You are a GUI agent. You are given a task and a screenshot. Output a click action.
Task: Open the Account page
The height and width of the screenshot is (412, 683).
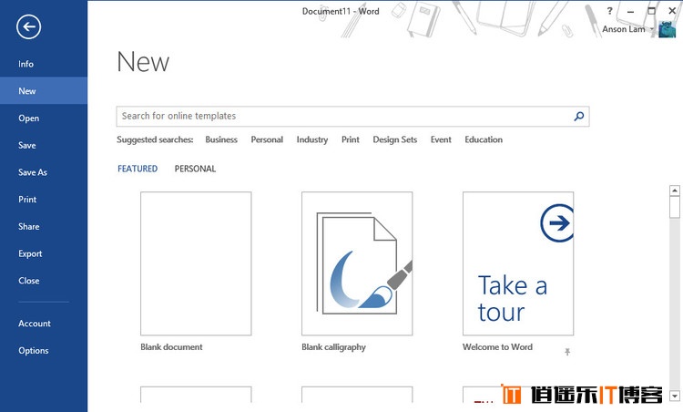35,323
